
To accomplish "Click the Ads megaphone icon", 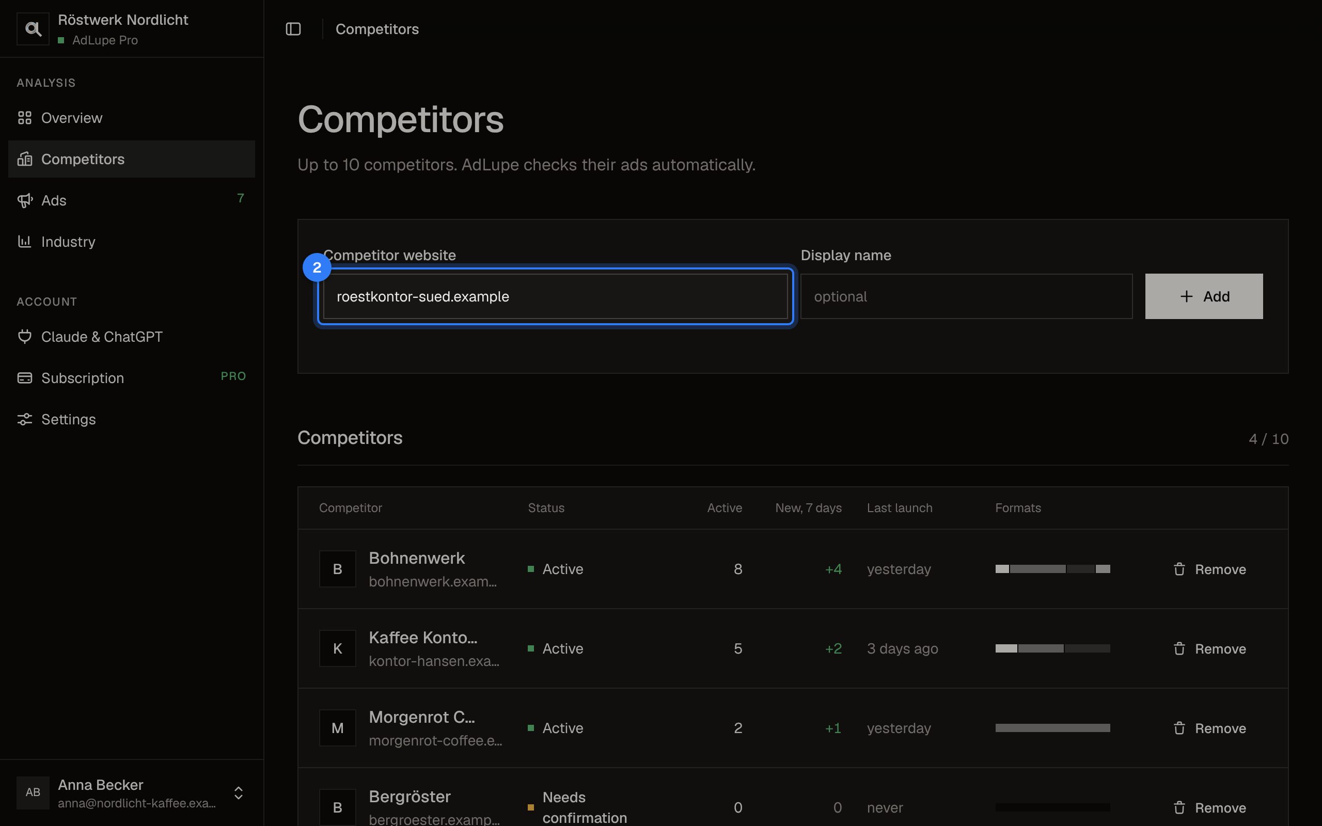I will click(25, 200).
